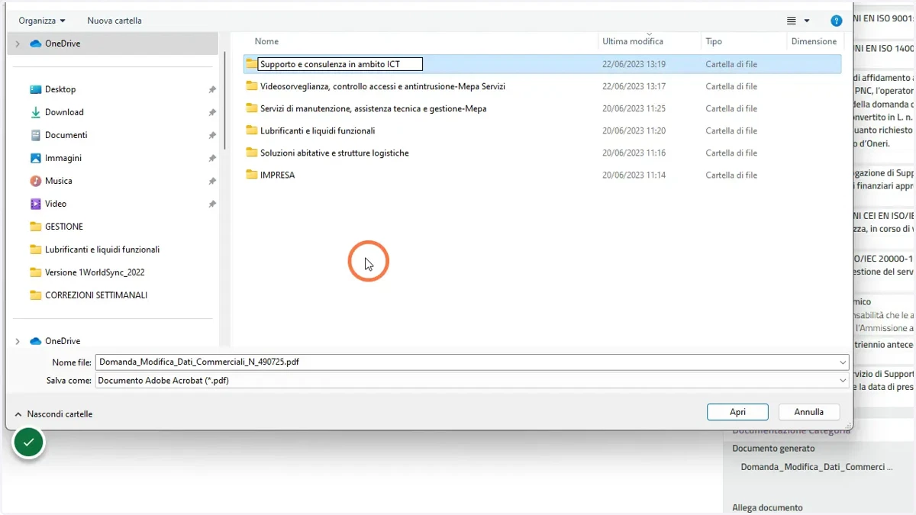916x515 pixels.
Task: Open the Organizza menu
Action: [42, 21]
